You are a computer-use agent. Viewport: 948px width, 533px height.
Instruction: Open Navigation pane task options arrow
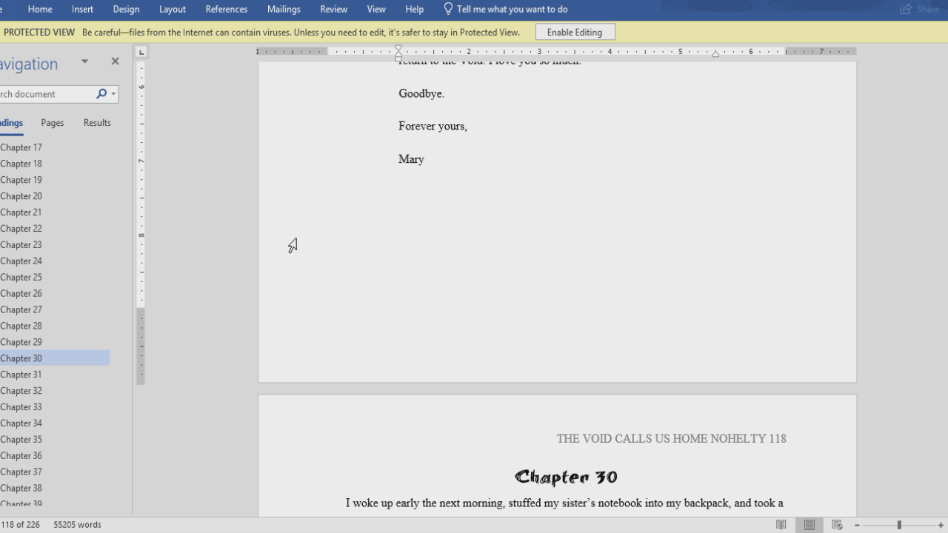point(84,61)
